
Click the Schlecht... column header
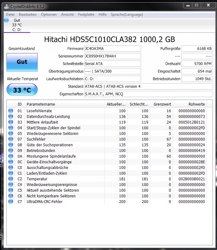139,104
